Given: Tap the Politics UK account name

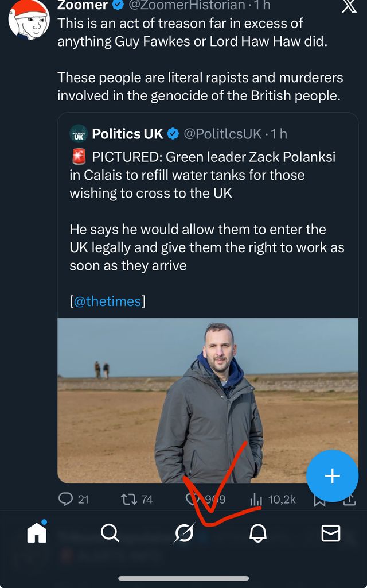Looking at the screenshot, I should pos(127,134).
